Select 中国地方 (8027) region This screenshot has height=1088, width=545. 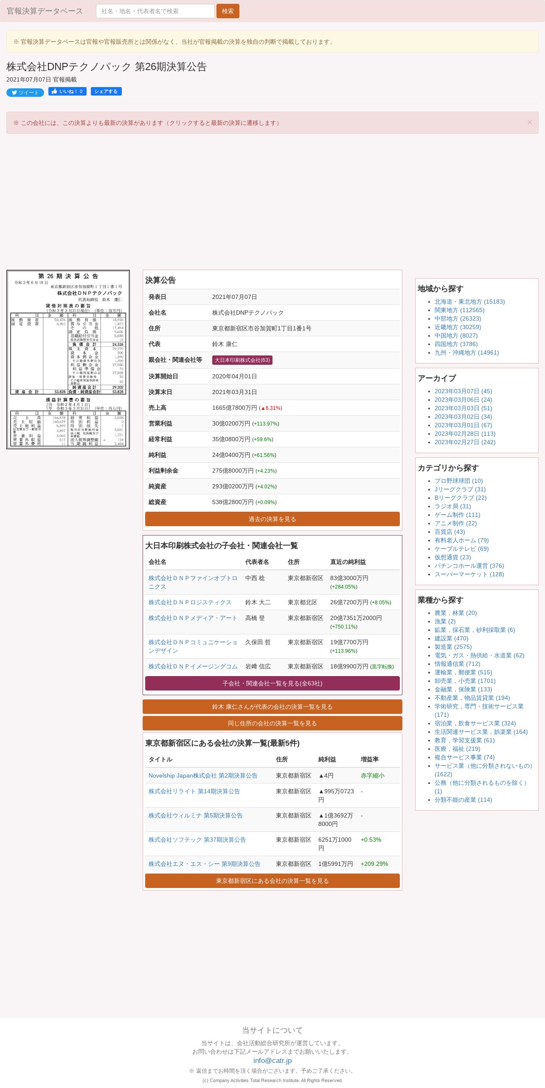tap(456, 335)
